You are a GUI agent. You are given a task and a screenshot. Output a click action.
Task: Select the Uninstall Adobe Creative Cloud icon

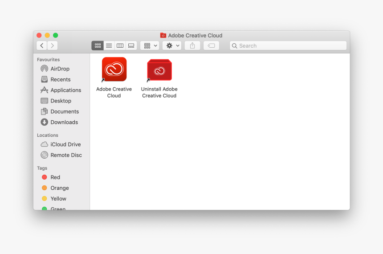click(159, 70)
